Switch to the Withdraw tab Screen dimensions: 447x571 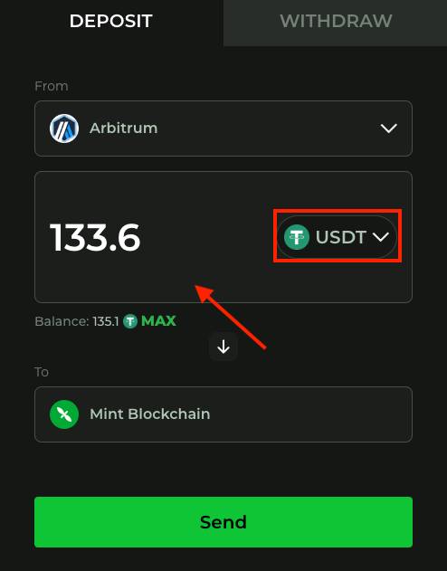335,21
